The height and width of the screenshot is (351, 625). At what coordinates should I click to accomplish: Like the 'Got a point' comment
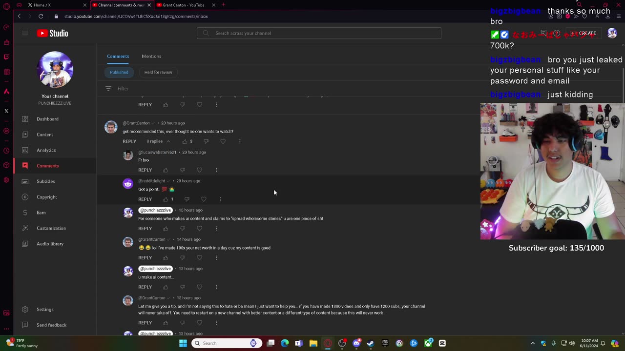coord(166,199)
